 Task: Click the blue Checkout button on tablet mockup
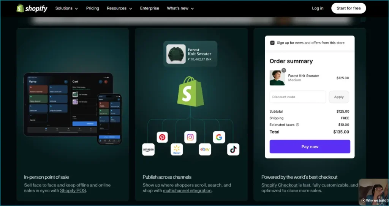(84, 123)
